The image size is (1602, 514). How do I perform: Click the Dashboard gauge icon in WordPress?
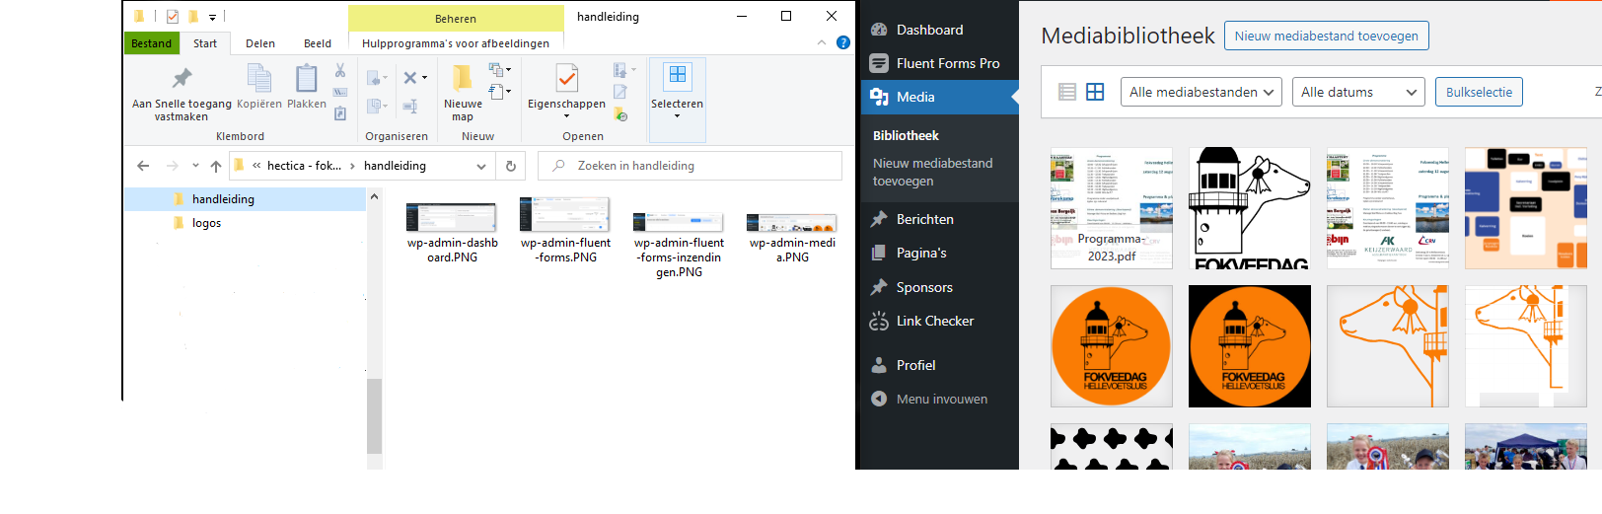click(x=879, y=30)
